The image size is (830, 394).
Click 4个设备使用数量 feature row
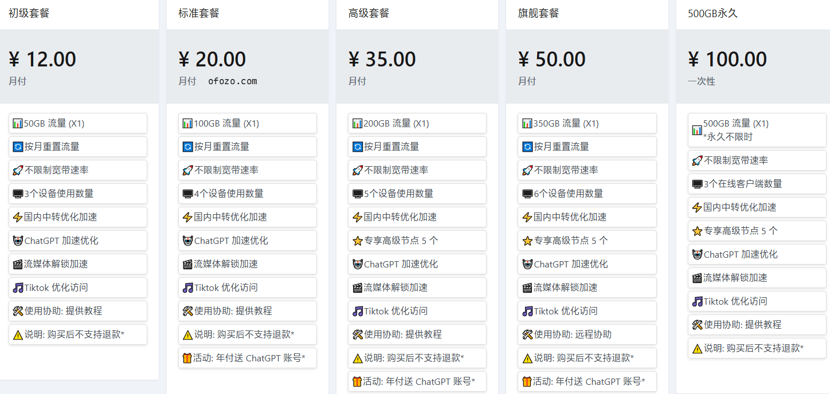point(248,194)
